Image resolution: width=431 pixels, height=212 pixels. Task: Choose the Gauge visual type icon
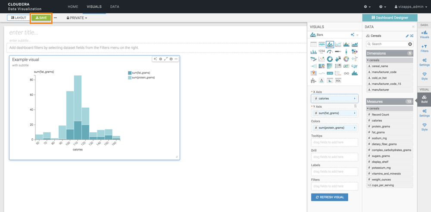tap(330, 52)
